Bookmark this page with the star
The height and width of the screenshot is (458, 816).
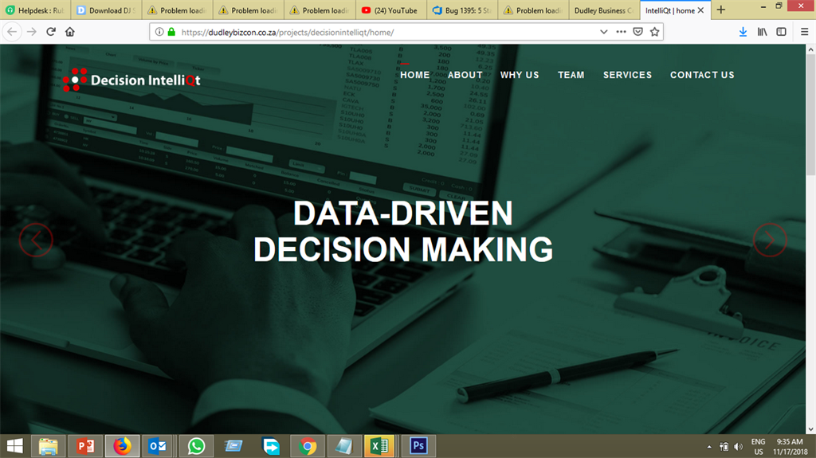click(x=655, y=32)
